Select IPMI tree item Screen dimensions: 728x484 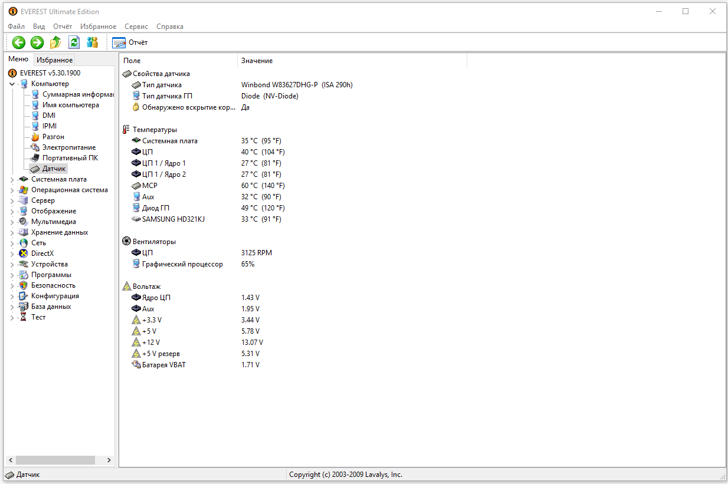pyautogui.click(x=49, y=126)
